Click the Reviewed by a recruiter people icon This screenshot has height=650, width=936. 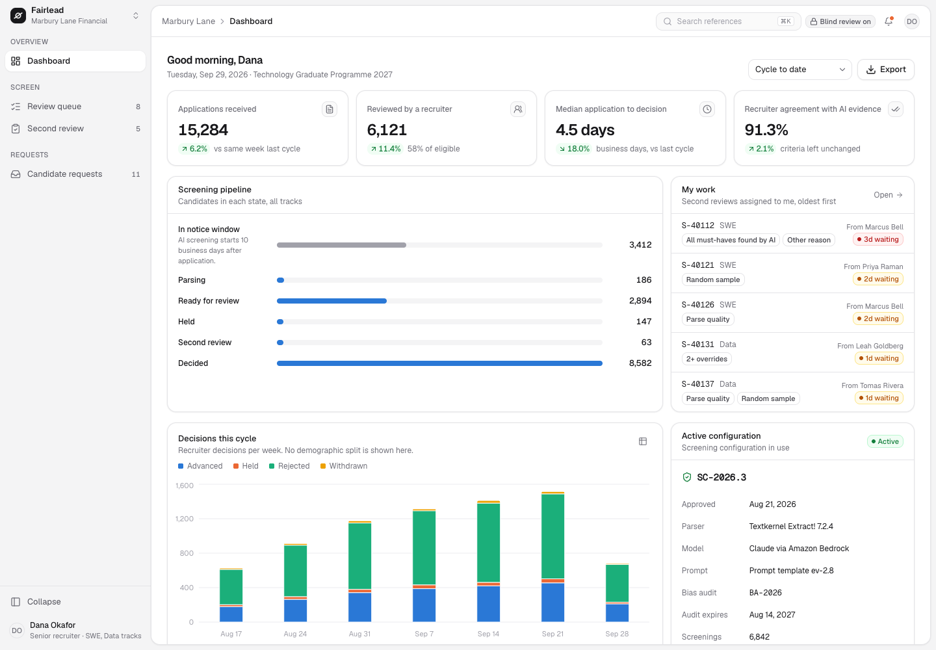[x=518, y=109]
